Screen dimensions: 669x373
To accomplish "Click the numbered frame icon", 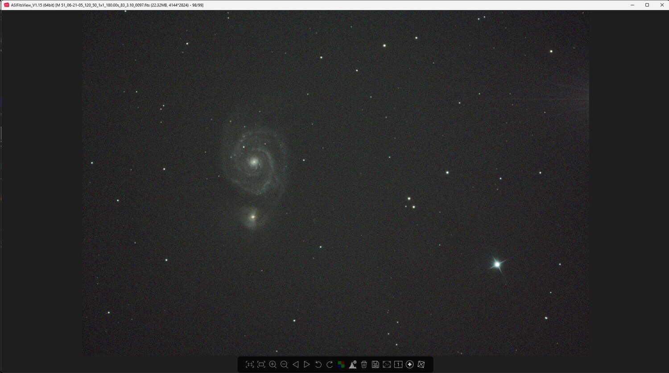I will pos(398,365).
